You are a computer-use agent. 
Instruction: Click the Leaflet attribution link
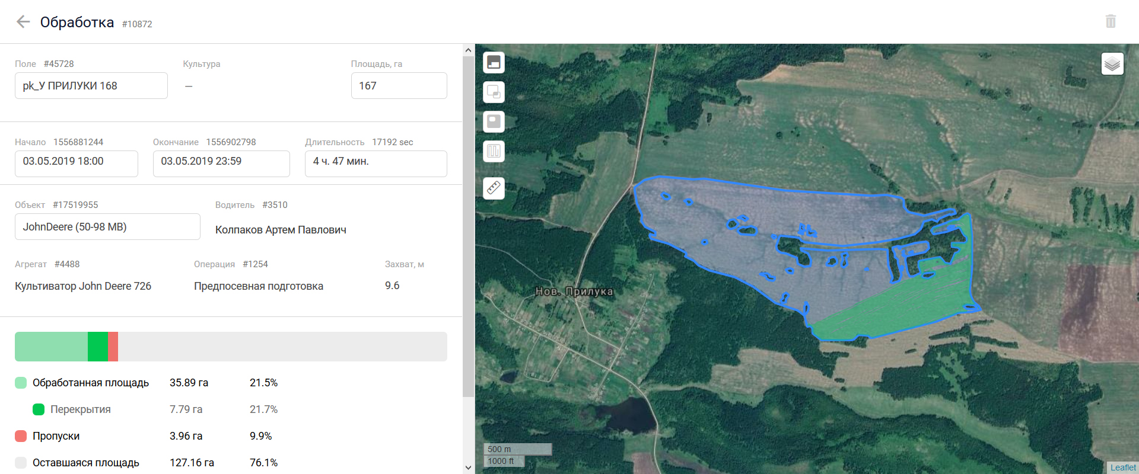[1122, 467]
